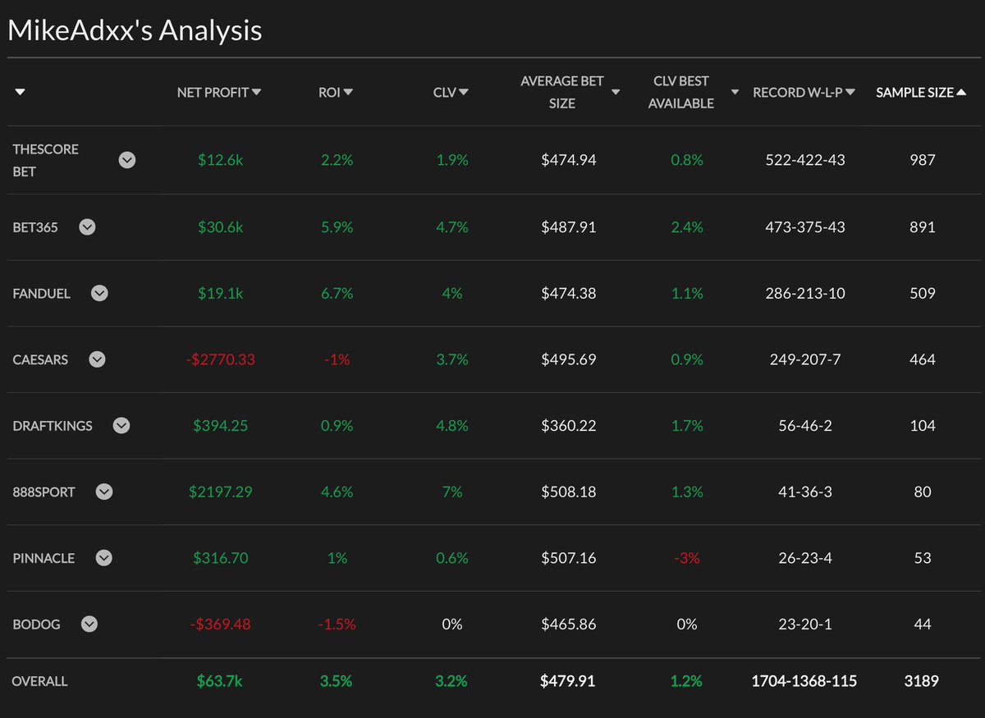This screenshot has width=985, height=718.
Task: Click Pinnacle sample size 53
Action: tap(923, 558)
